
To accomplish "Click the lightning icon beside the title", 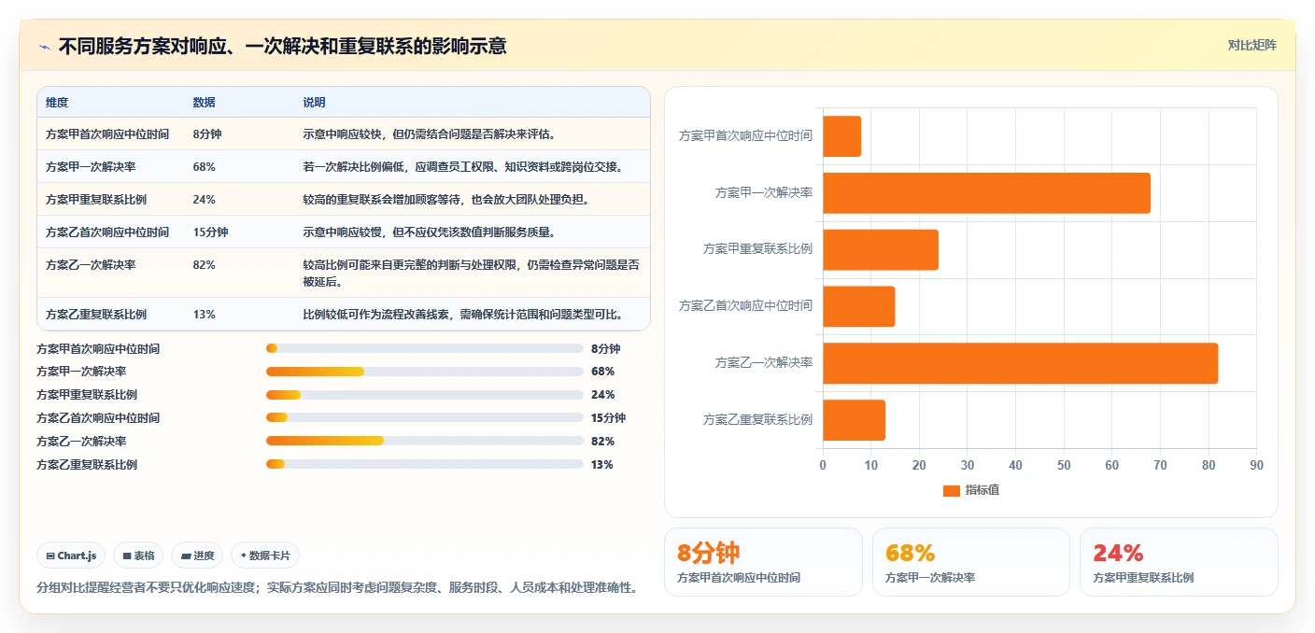I will click(x=45, y=46).
